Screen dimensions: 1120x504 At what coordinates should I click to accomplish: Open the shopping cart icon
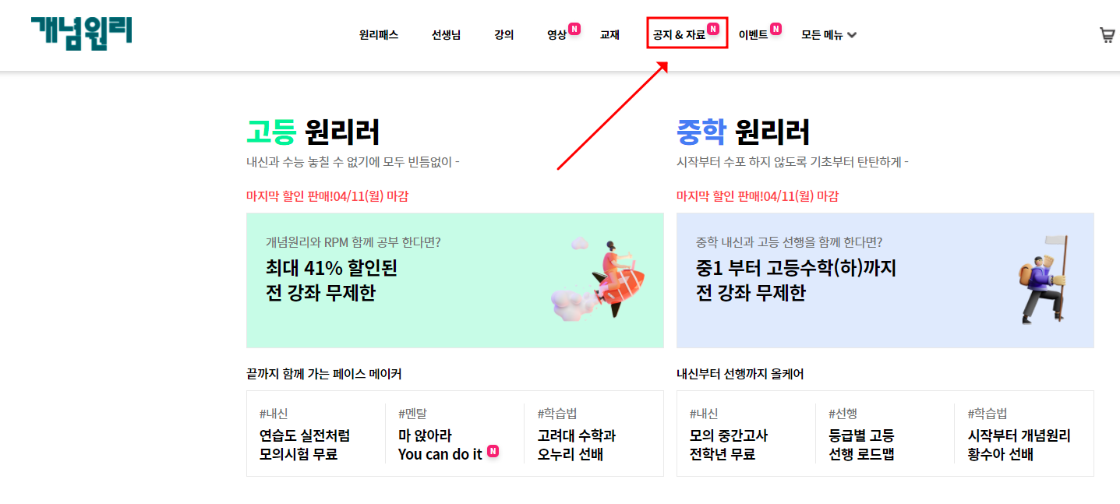click(1107, 35)
